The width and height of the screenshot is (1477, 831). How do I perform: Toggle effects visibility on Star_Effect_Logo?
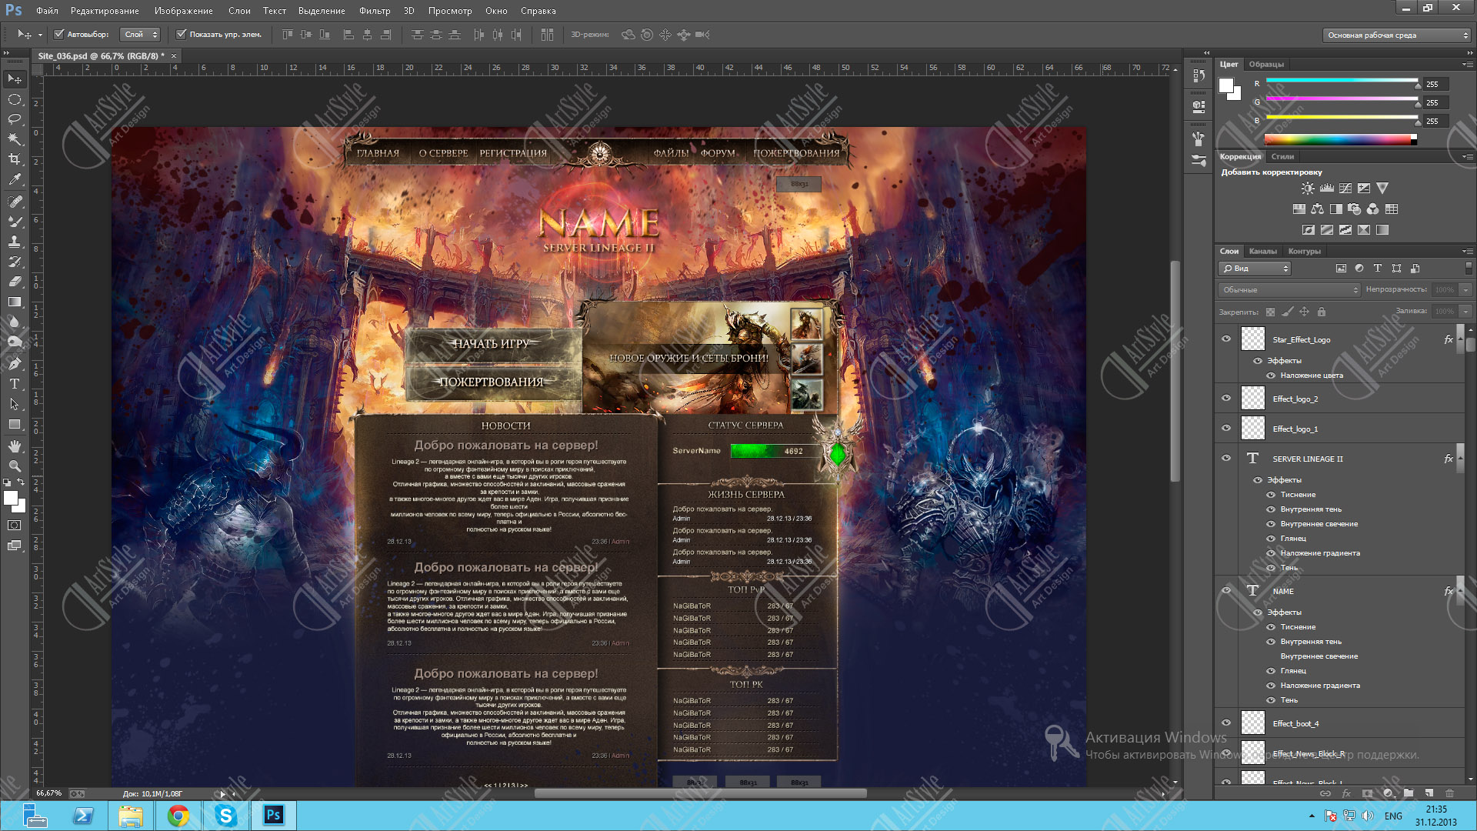coord(1258,361)
